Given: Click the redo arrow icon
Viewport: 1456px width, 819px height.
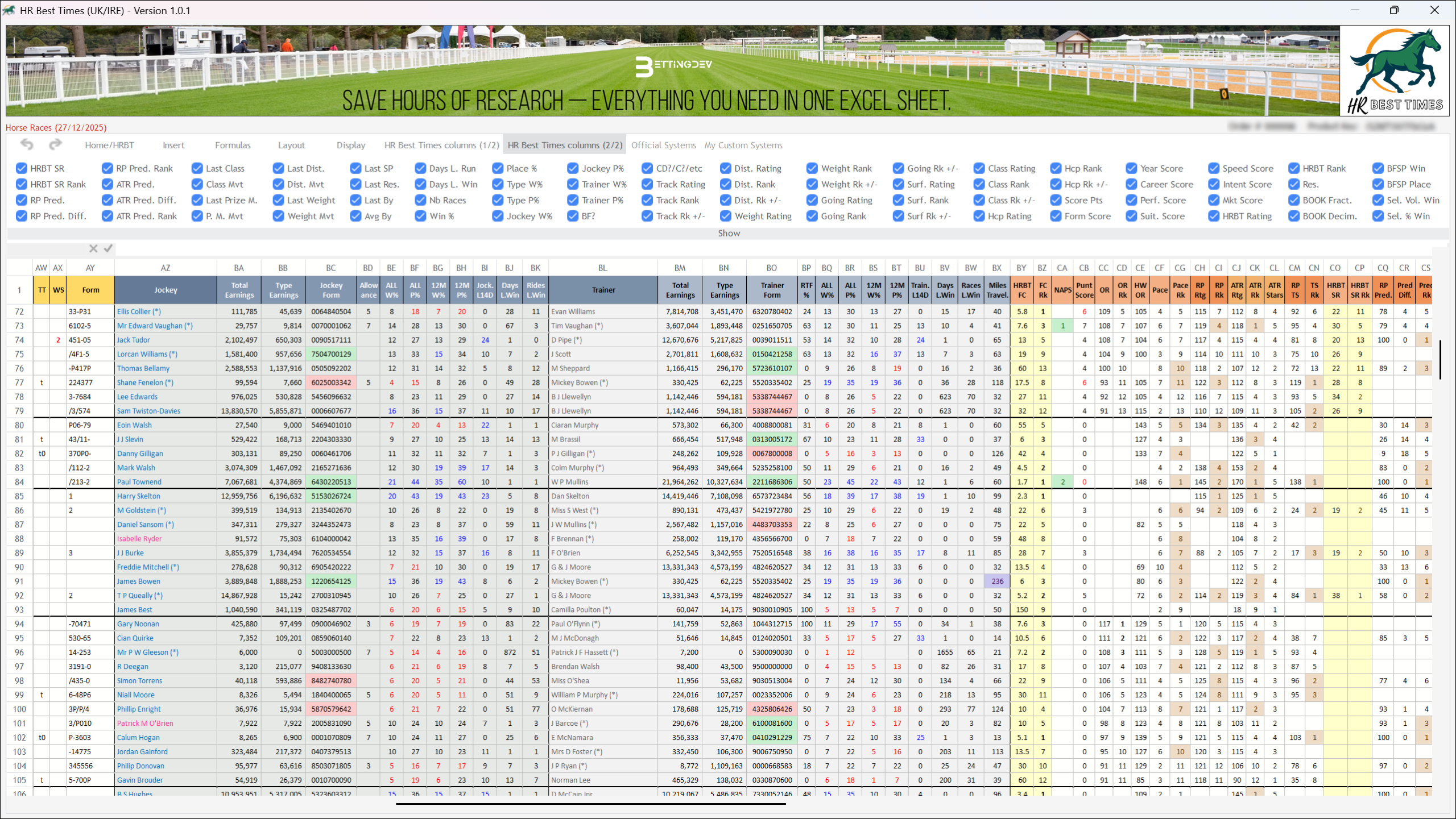Looking at the screenshot, I should click(x=55, y=144).
